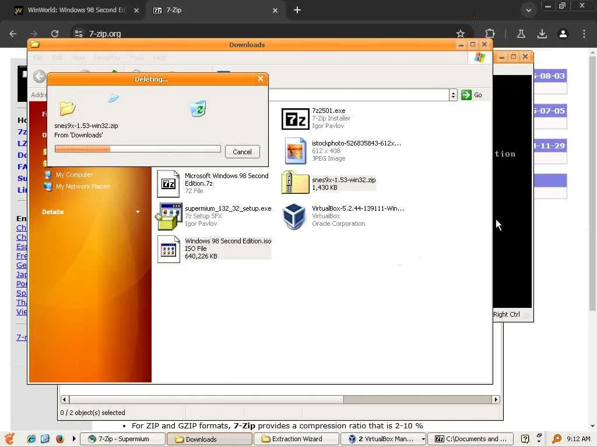Select the Microsoft Windows 98 Second Edition.7z icon
The height and width of the screenshot is (447, 597).
point(168,183)
